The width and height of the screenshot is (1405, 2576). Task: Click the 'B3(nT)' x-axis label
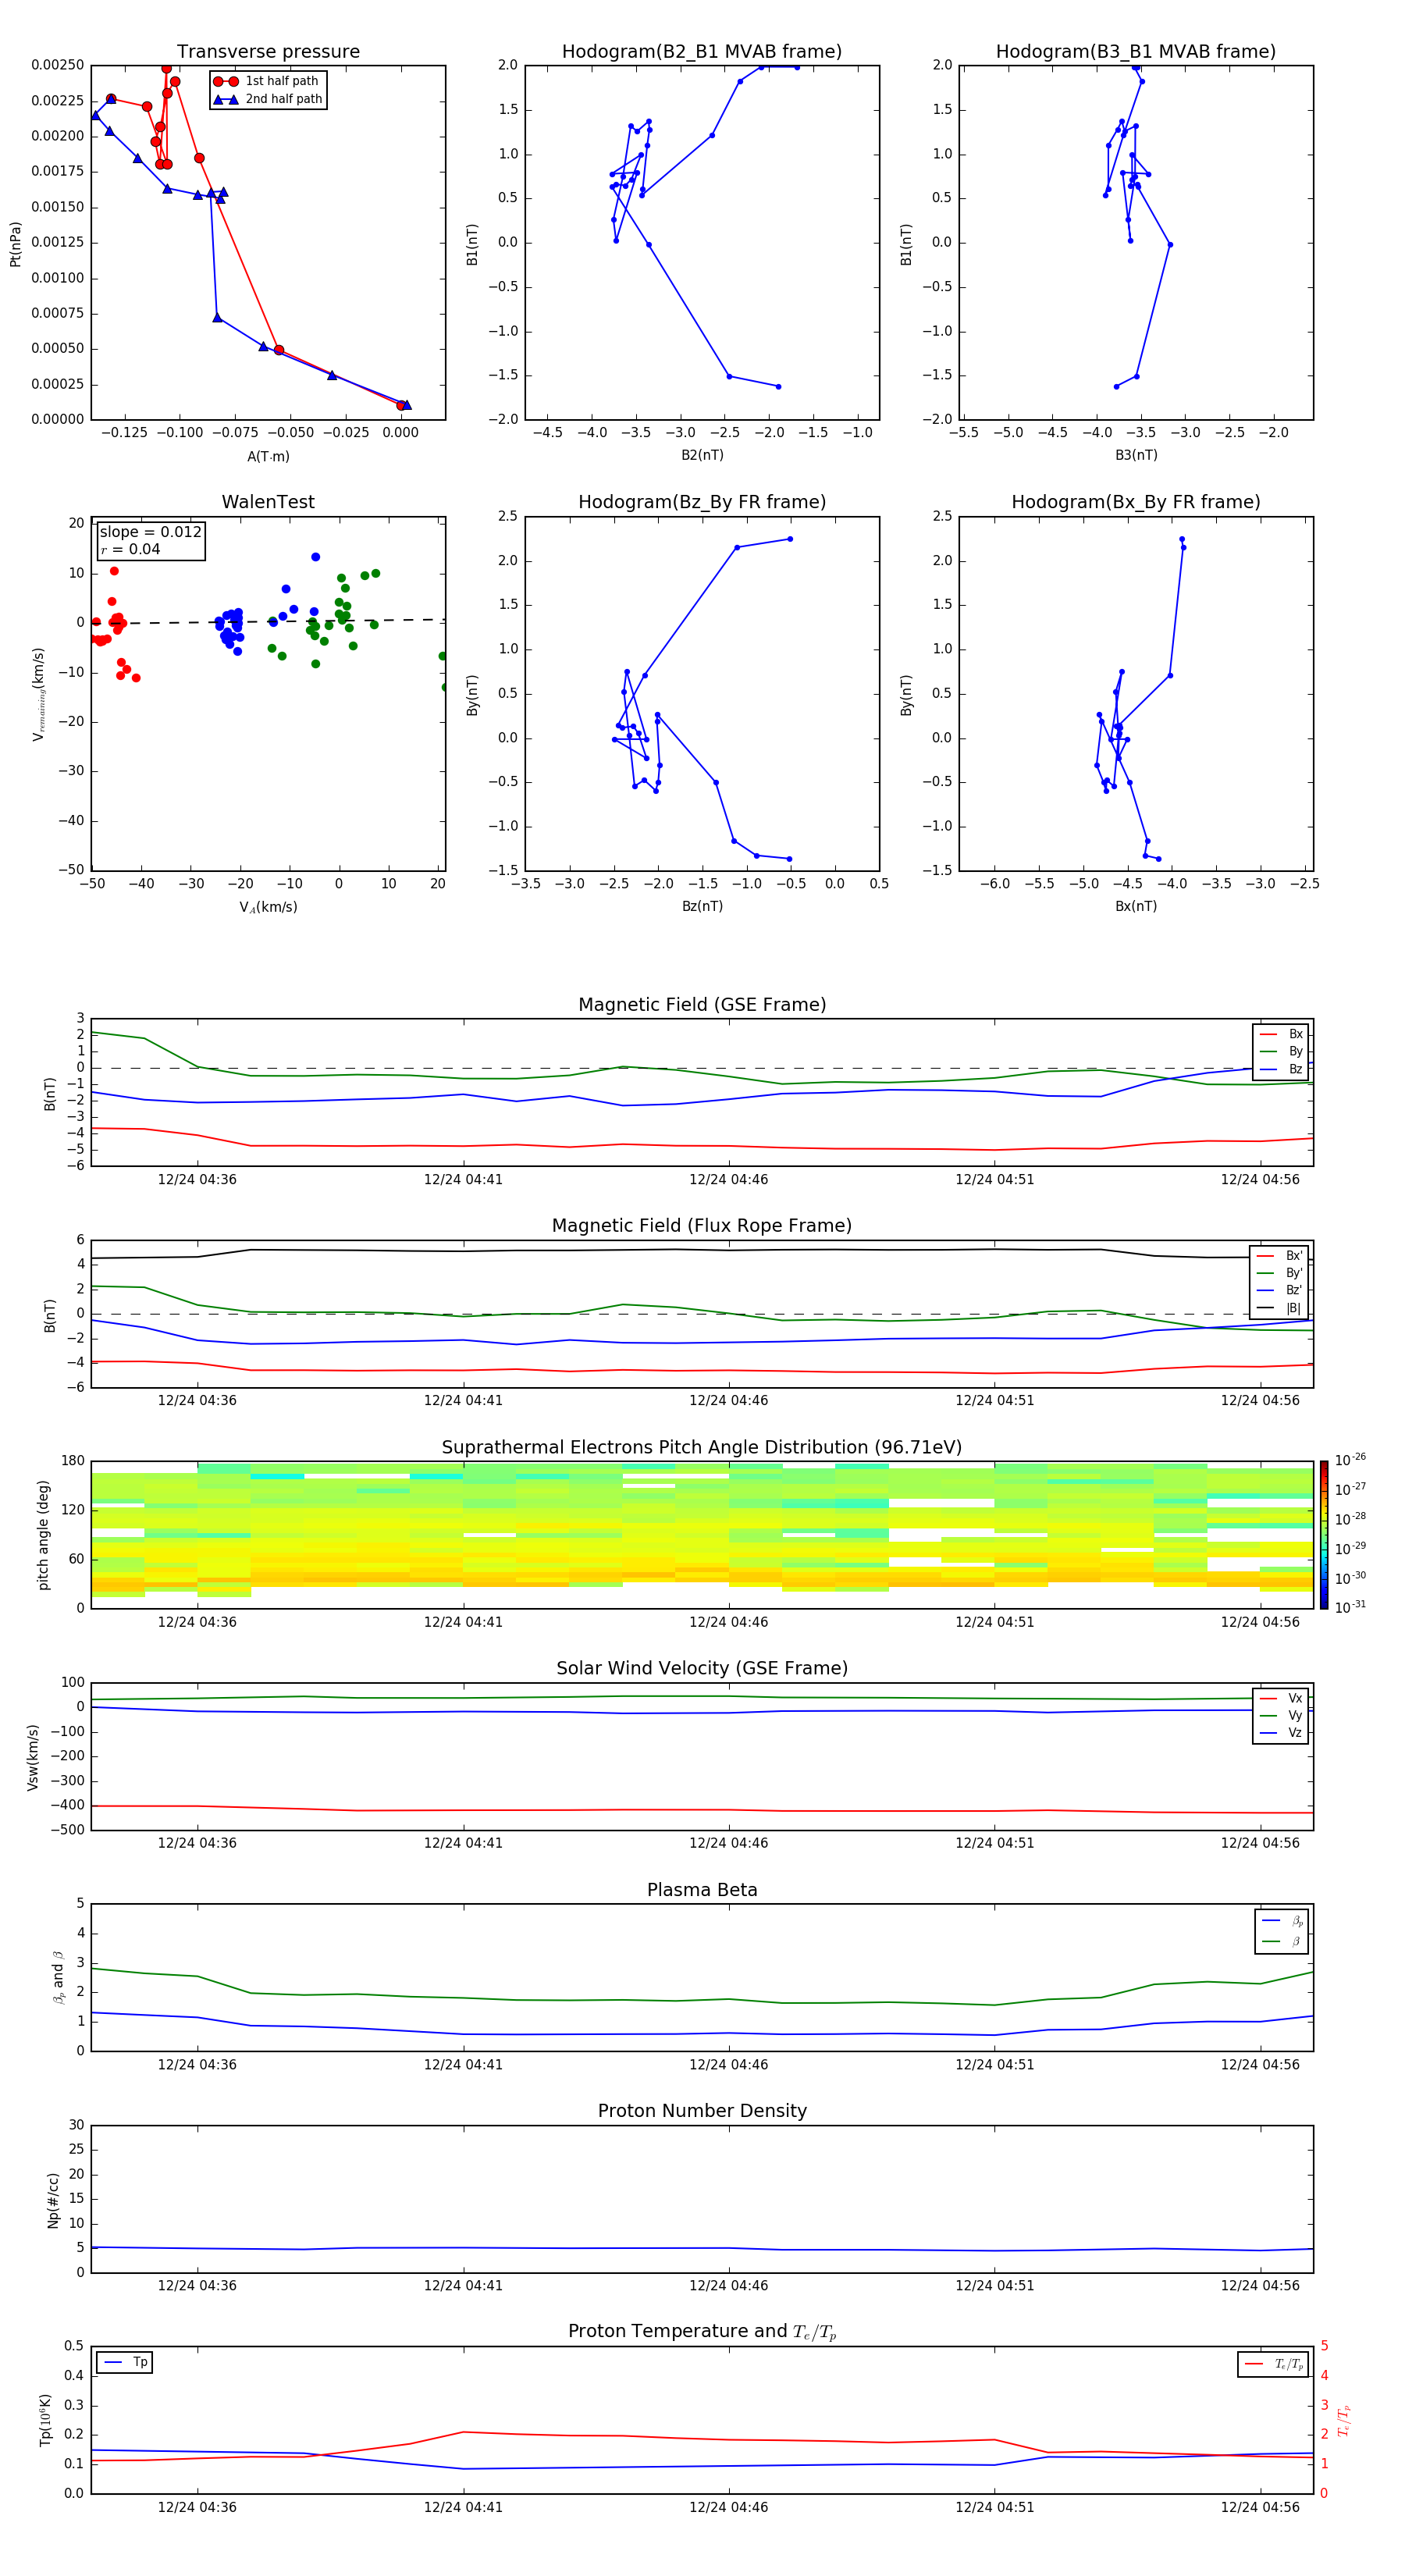pyautogui.click(x=1136, y=455)
